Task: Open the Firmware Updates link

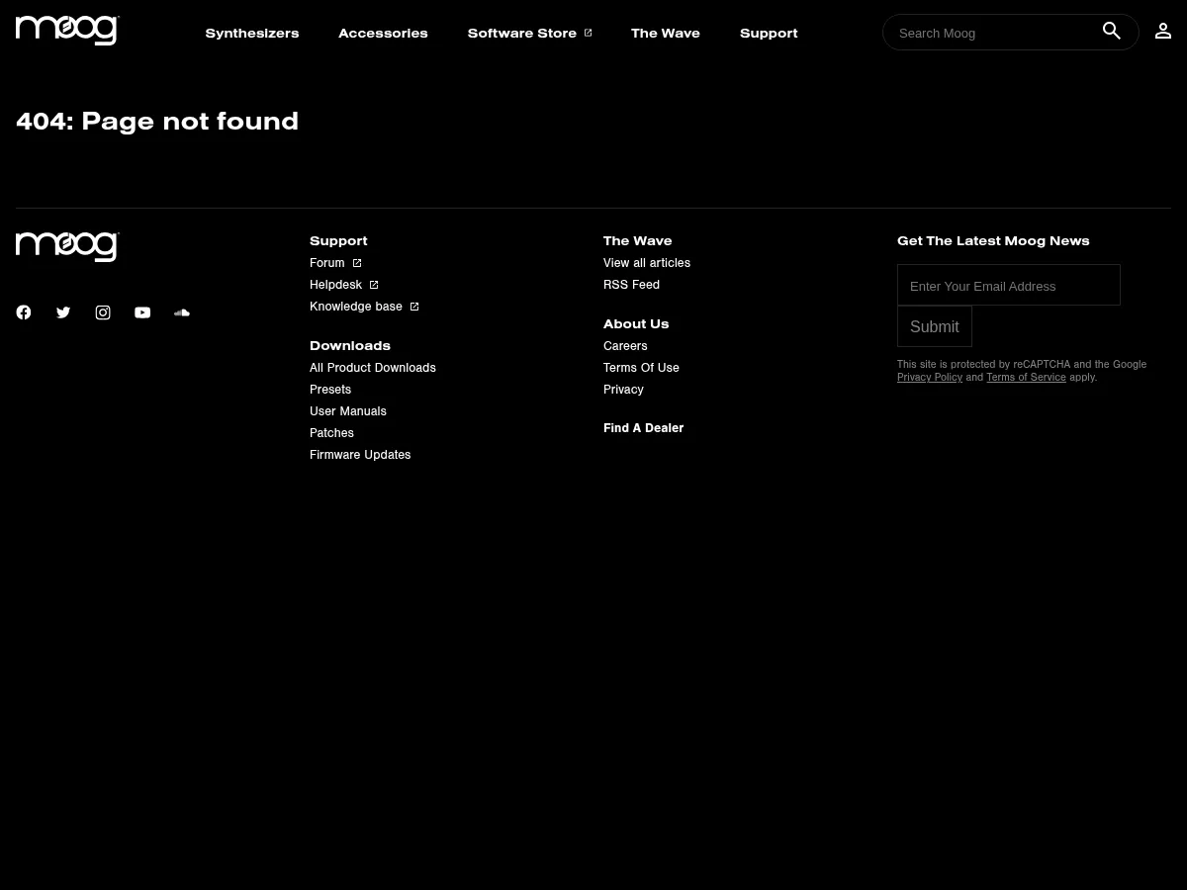Action: pyautogui.click(x=360, y=455)
